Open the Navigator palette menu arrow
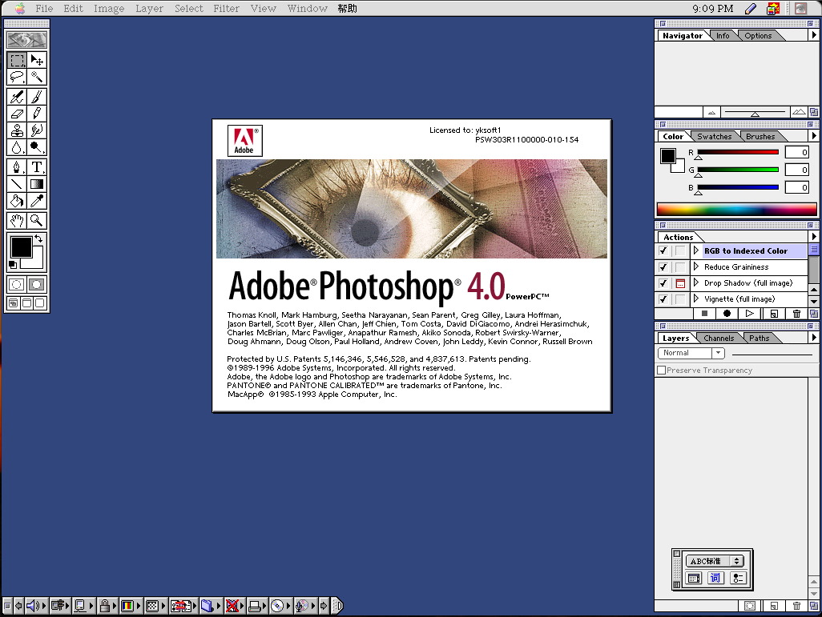Screen dimensions: 822x617 [814, 35]
